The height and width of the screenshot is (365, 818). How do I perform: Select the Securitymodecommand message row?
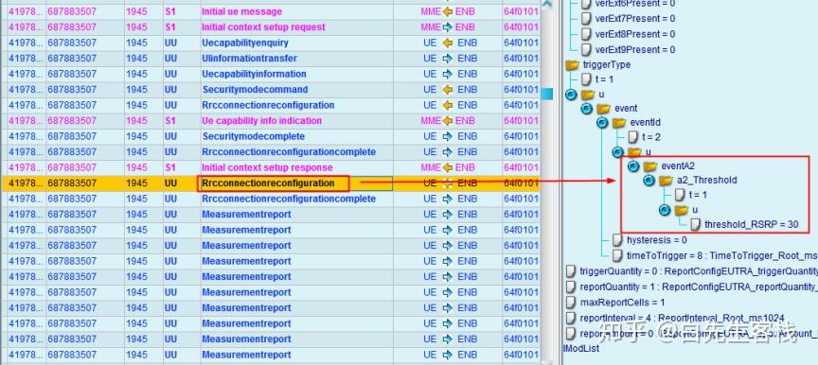click(x=270, y=90)
